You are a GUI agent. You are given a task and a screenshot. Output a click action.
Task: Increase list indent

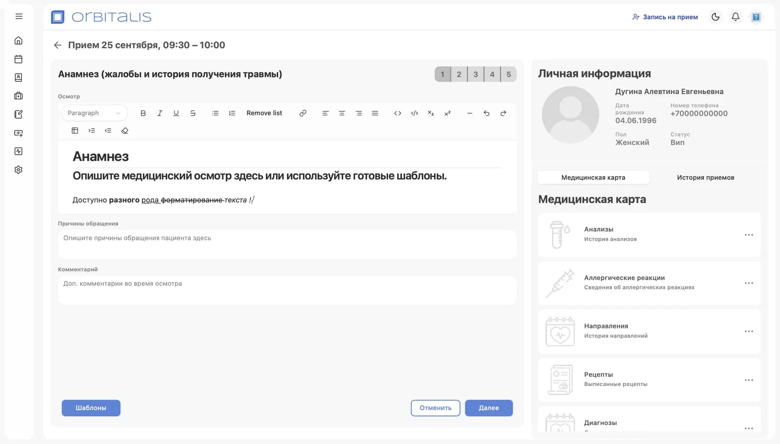pos(92,131)
